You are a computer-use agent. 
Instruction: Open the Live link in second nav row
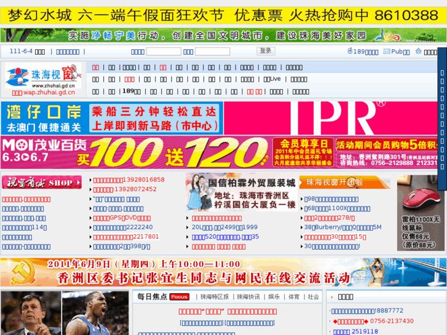pyautogui.click(x=272, y=79)
